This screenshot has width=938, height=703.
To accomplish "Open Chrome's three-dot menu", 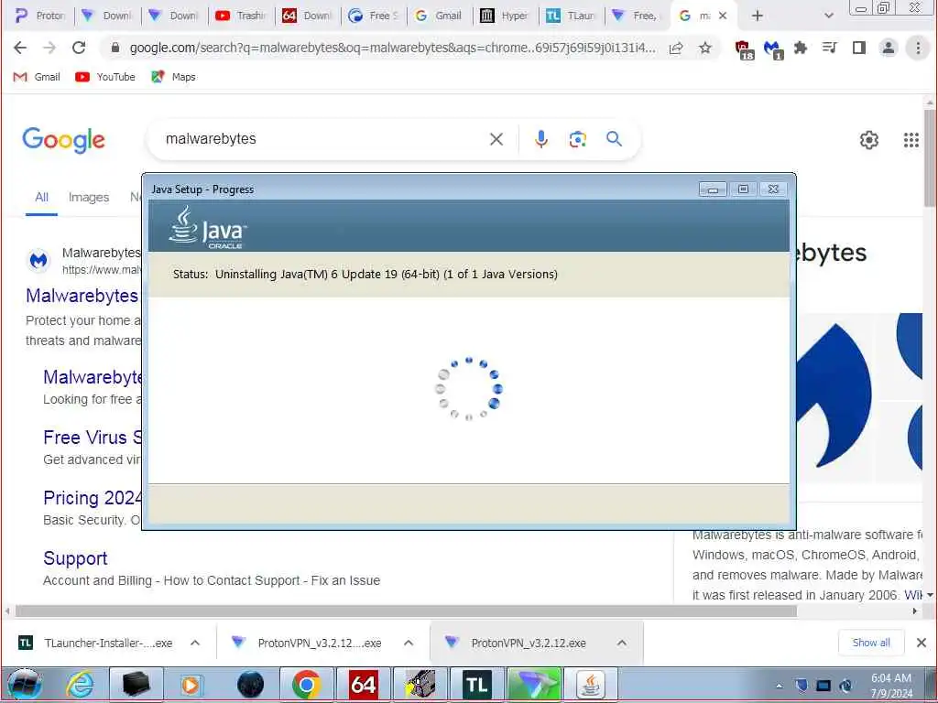I will [x=918, y=48].
